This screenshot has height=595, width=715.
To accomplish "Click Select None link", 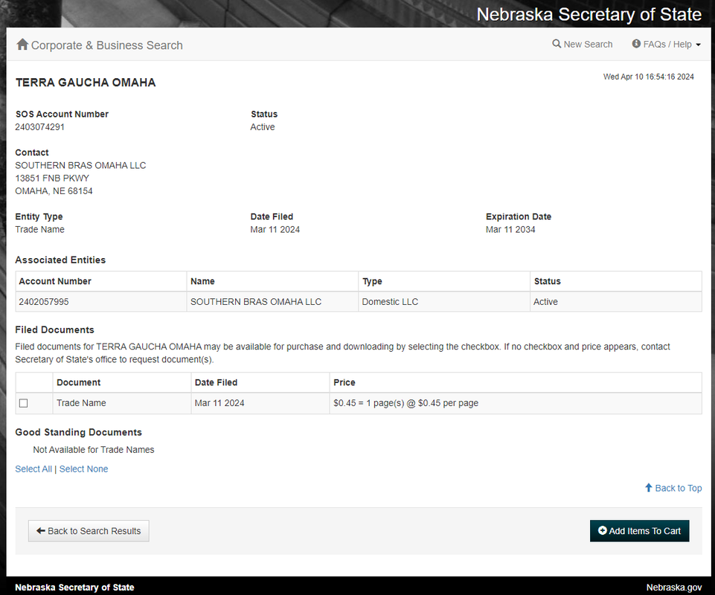I will pyautogui.click(x=83, y=469).
